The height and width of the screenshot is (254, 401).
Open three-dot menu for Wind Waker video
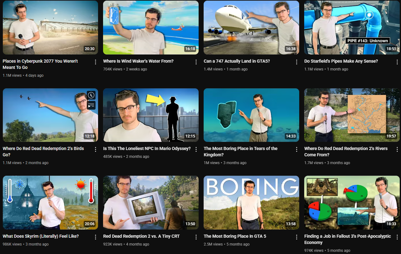coord(196,62)
